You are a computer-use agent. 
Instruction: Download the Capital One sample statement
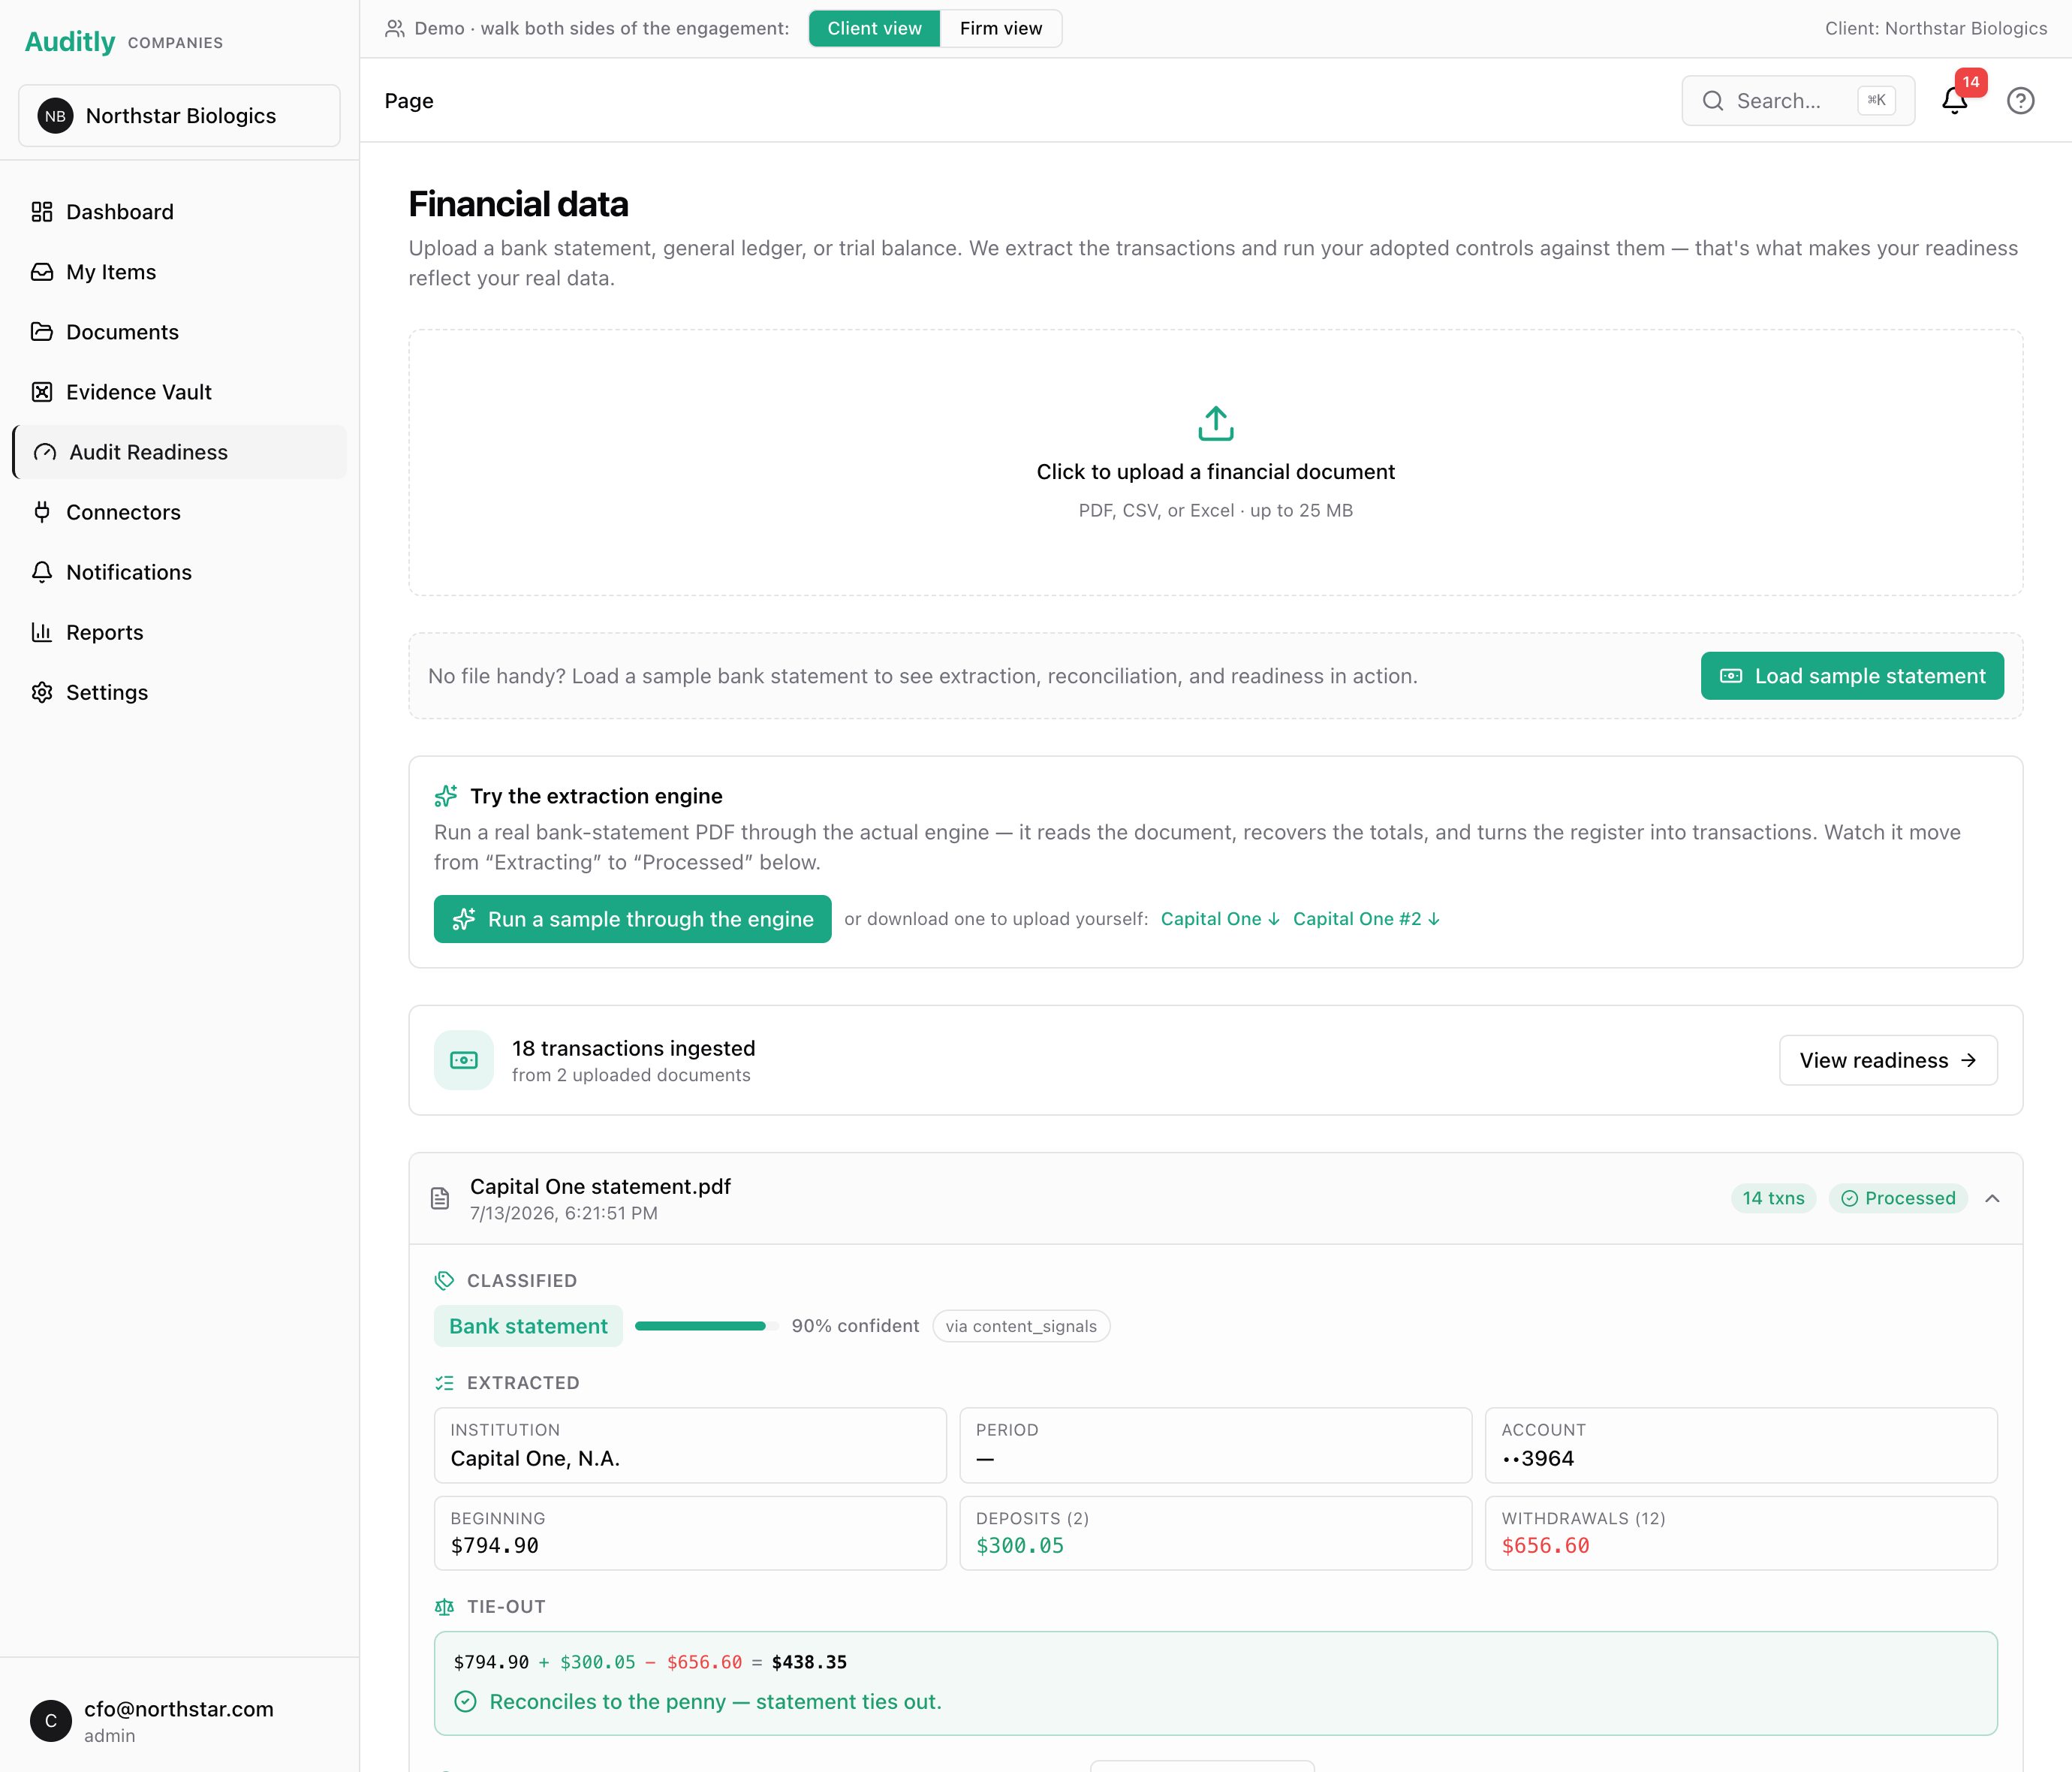point(1220,919)
